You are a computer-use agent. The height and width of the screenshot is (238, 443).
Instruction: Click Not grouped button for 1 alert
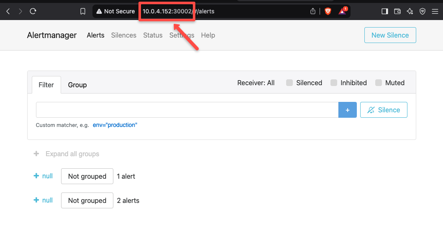click(87, 176)
